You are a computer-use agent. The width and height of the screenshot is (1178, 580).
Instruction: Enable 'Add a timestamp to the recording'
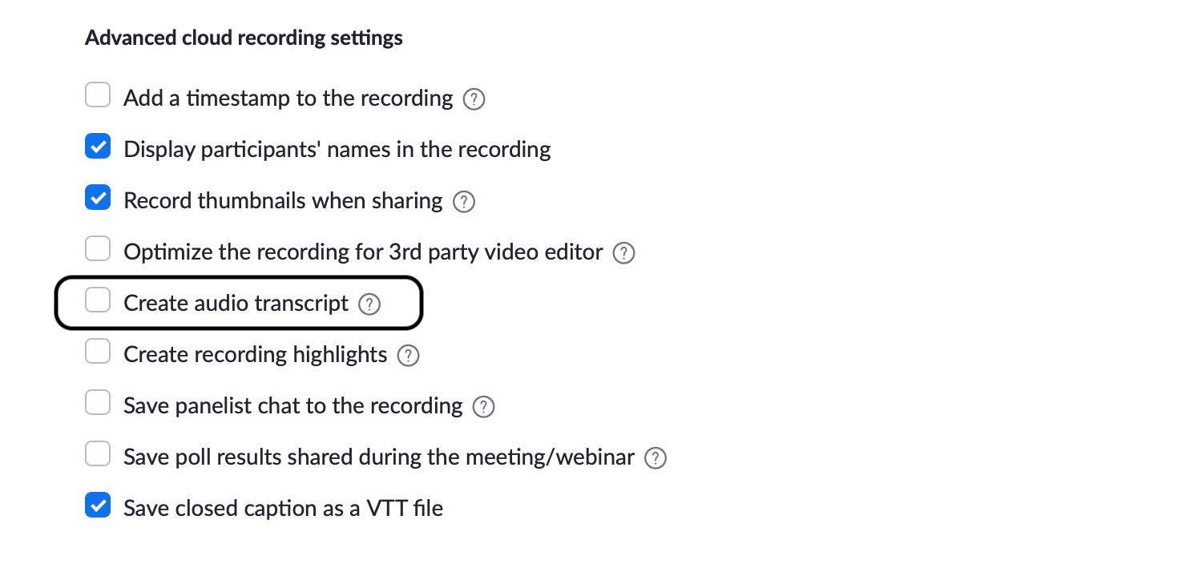[97, 95]
